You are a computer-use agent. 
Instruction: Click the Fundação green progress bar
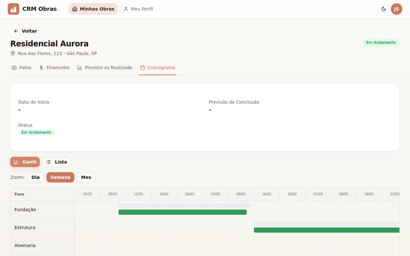point(183,212)
